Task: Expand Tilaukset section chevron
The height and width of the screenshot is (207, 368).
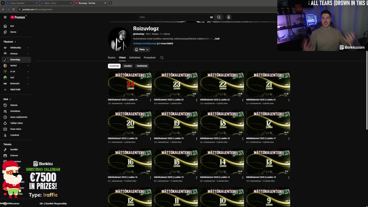Action: click(x=15, y=42)
